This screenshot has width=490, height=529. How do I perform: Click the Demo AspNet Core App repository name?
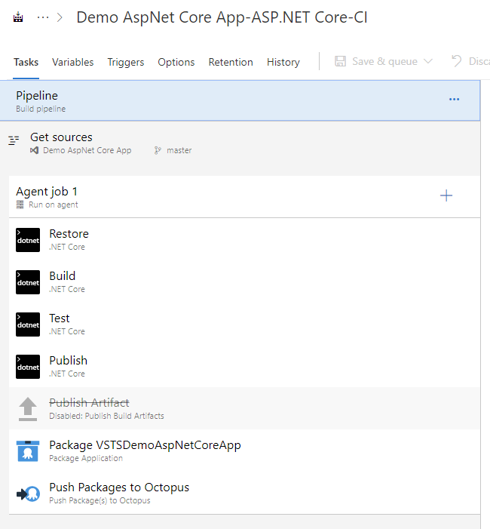pos(87,150)
